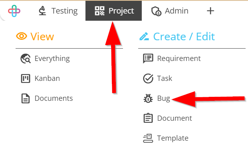Screen dimensions: 248x155
Task: Click the Task checkmark circle icon
Action: point(148,78)
